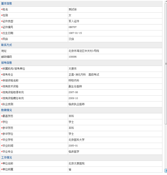Click the value 临床执业医师
The width and height of the screenshot is (167, 175).
77,104
